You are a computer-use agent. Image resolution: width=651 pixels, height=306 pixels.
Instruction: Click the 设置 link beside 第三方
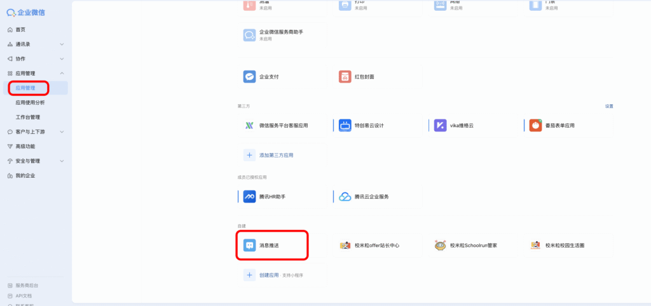(x=609, y=106)
